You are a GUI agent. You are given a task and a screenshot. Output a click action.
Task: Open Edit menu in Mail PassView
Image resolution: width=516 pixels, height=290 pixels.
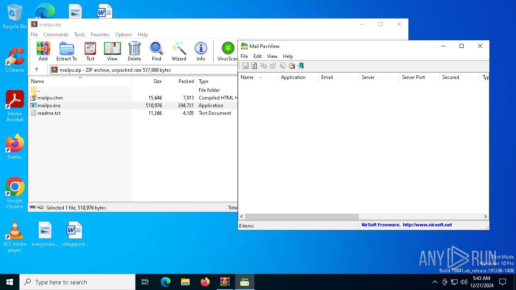coord(258,56)
